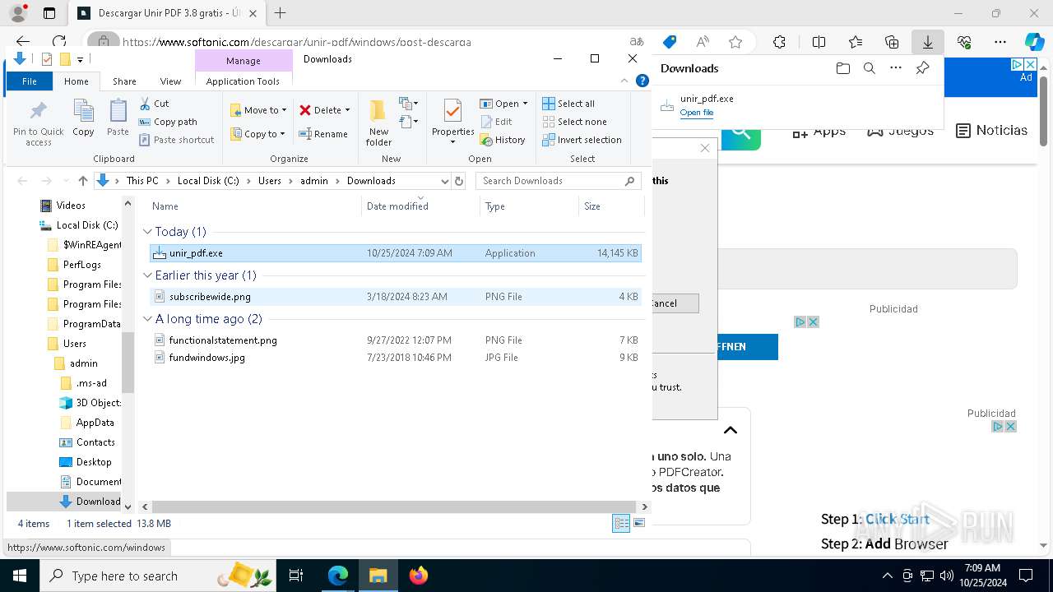The height and width of the screenshot is (592, 1053).
Task: Switch to the Share ribbon tab
Action: coord(124,81)
